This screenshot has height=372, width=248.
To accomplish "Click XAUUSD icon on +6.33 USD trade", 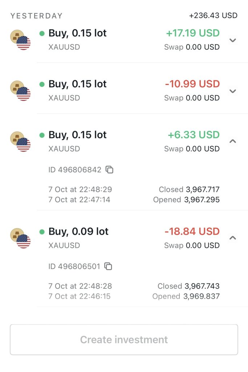I will coord(20,142).
